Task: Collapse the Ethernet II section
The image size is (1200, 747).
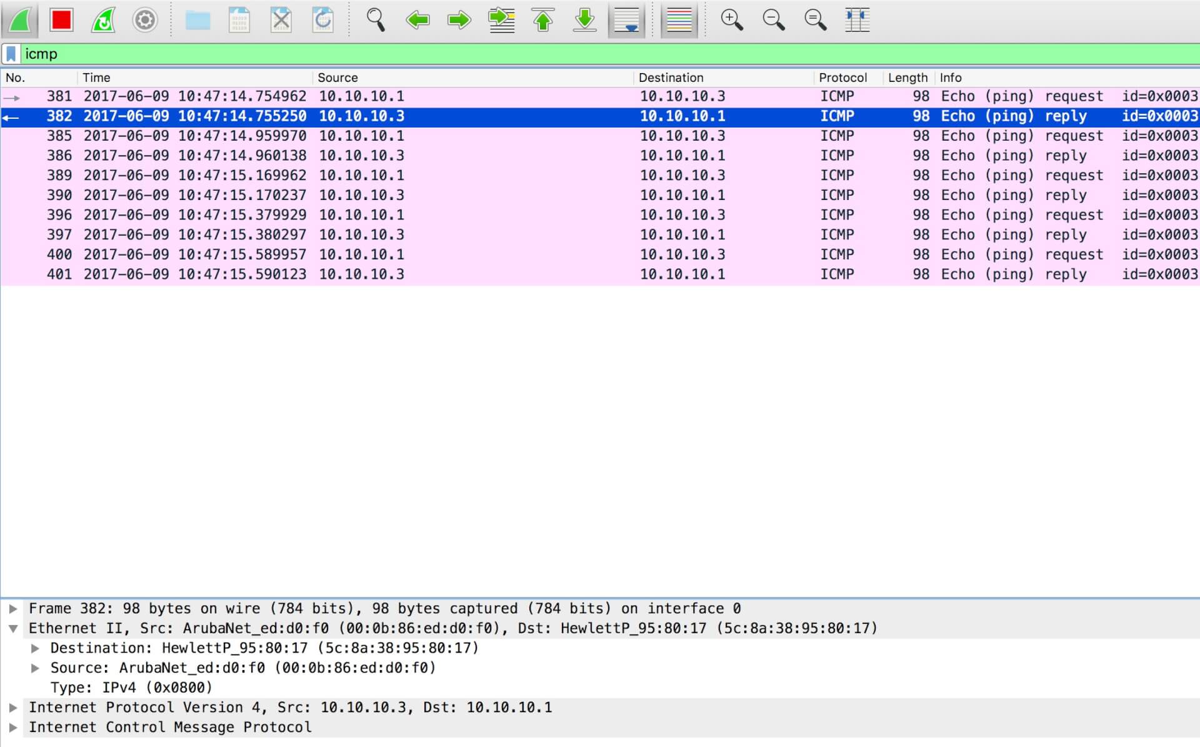Action: point(12,628)
